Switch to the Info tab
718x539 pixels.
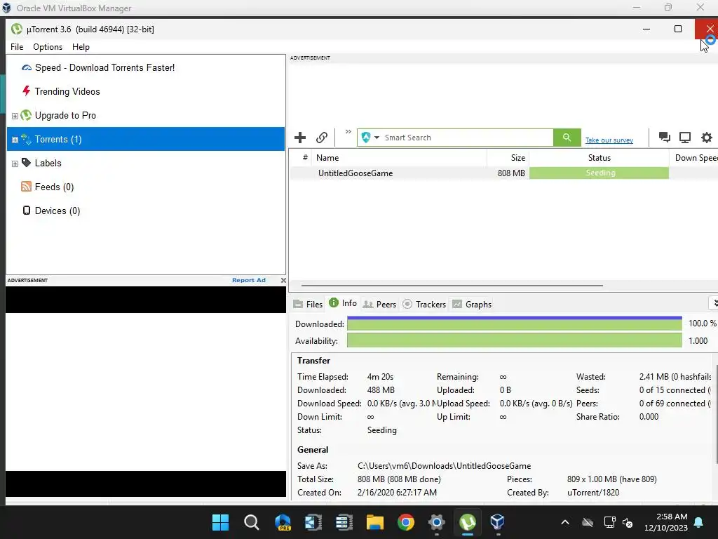click(x=343, y=303)
